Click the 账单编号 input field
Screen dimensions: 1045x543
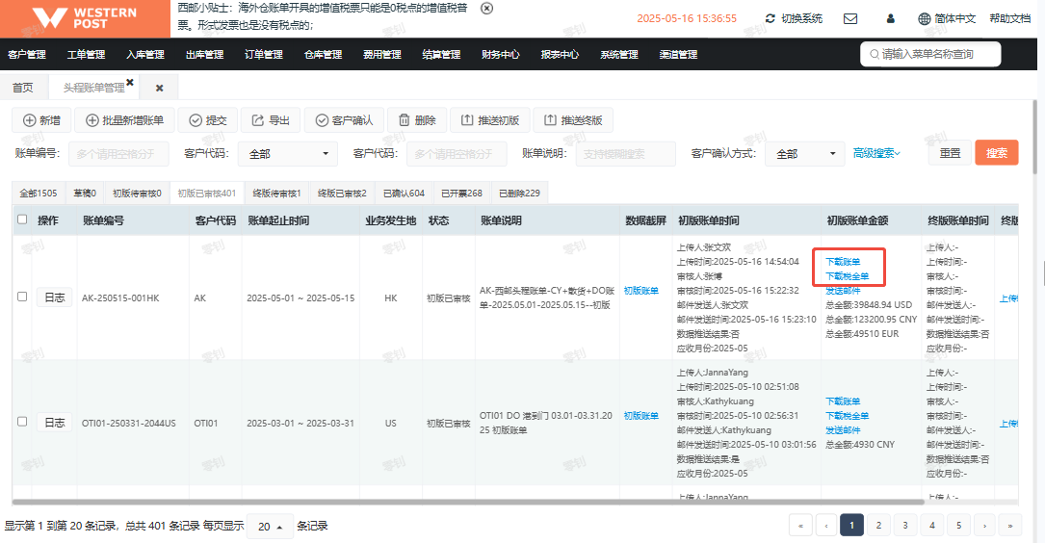[118, 154]
